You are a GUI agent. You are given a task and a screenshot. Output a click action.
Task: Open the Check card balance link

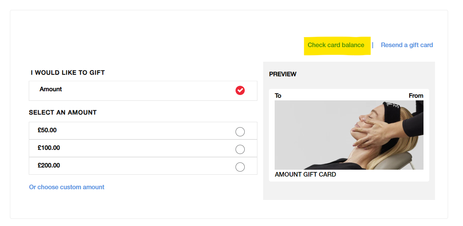click(x=336, y=45)
